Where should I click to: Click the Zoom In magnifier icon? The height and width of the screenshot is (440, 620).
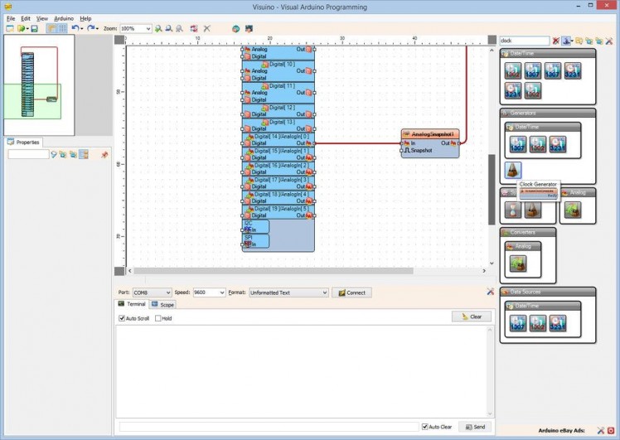[x=158, y=28]
